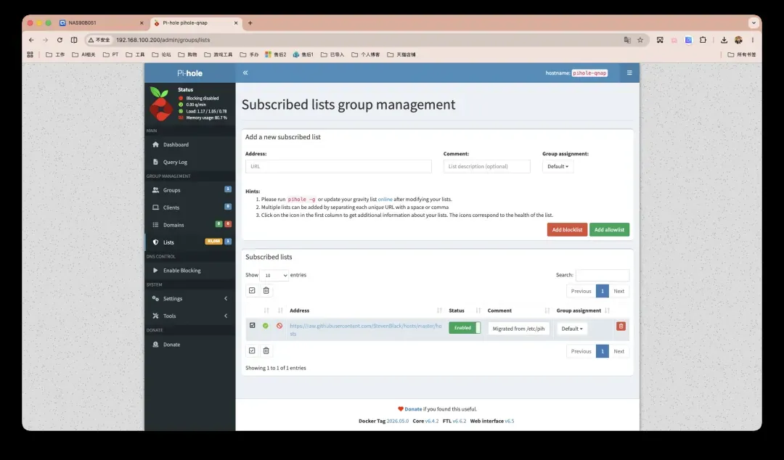Image resolution: width=784 pixels, height=460 pixels.
Task: Sort the table by Address column
Action: 366,311
